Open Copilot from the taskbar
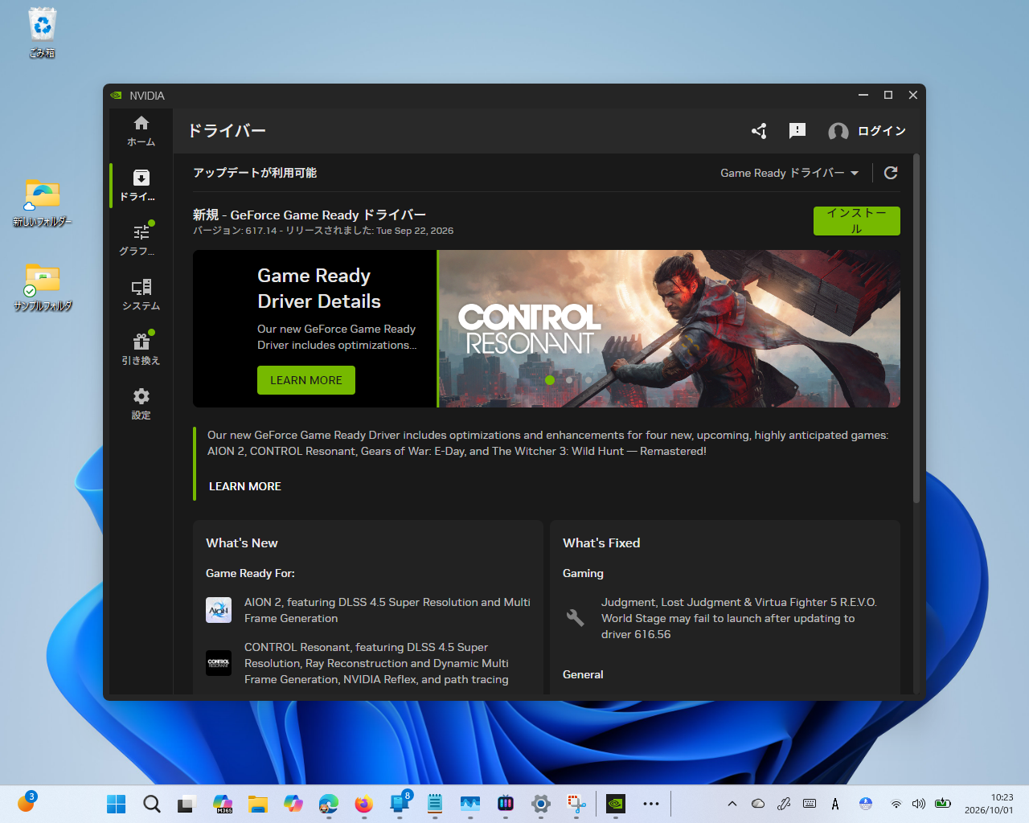Image resolution: width=1029 pixels, height=823 pixels. point(293,804)
